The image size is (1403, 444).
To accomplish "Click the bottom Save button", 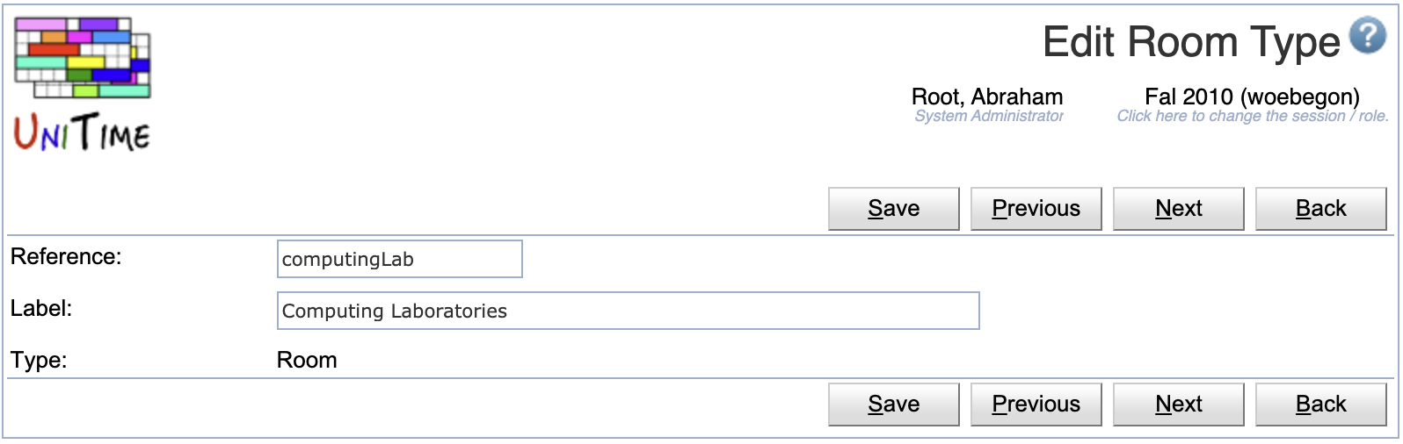I will 894,405.
